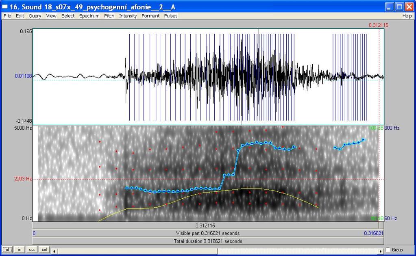Image resolution: width=416 pixels, height=256 pixels.
Task: Click the 60 Hz pitch floor label
Action: pyautogui.click(x=391, y=218)
